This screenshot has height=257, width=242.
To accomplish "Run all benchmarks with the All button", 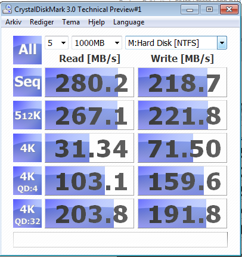I will tap(27, 50).
